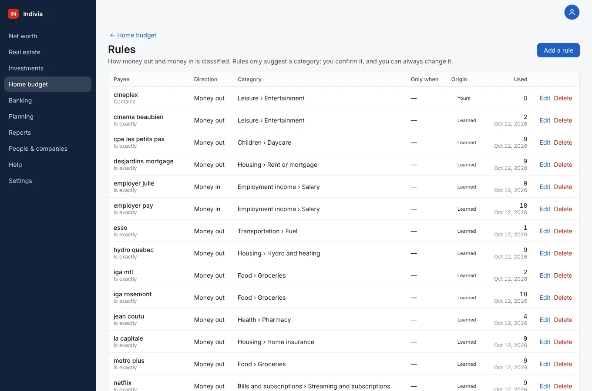Select the 'Transportation › Fuel' category cell
Image resolution: width=592 pixels, height=391 pixels.
pyautogui.click(x=267, y=231)
